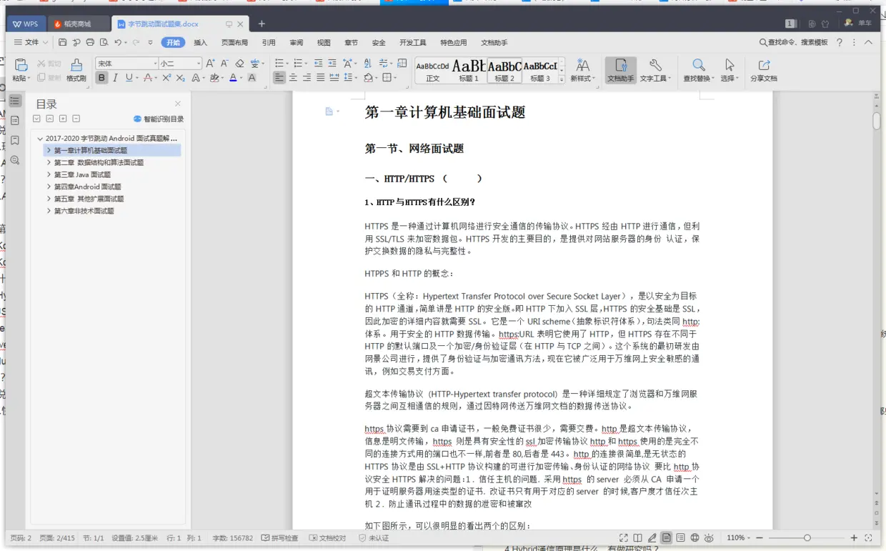886x551 pixels.
Task: Click Expand-all (+) icon in 目录 panel
Action: click(63, 119)
